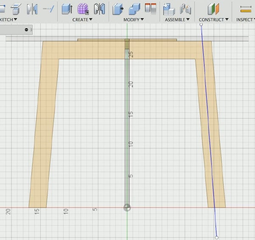255x240 pixels.
Task: Collapse the browser panel with black dot button
Action: [x=26, y=30]
